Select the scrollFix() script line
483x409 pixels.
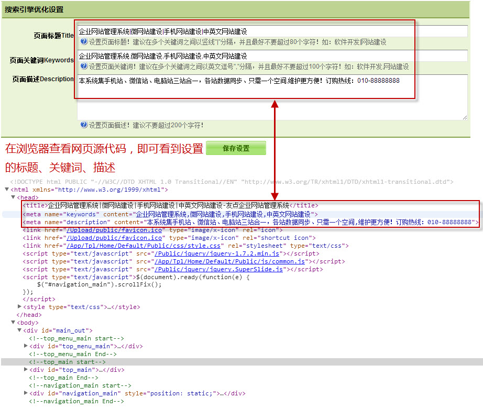(x=99, y=284)
